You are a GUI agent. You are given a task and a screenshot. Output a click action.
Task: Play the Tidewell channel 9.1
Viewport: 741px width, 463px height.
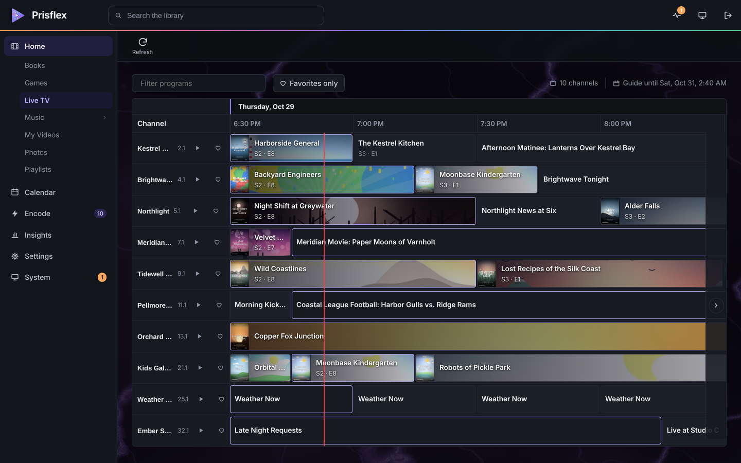point(198,274)
